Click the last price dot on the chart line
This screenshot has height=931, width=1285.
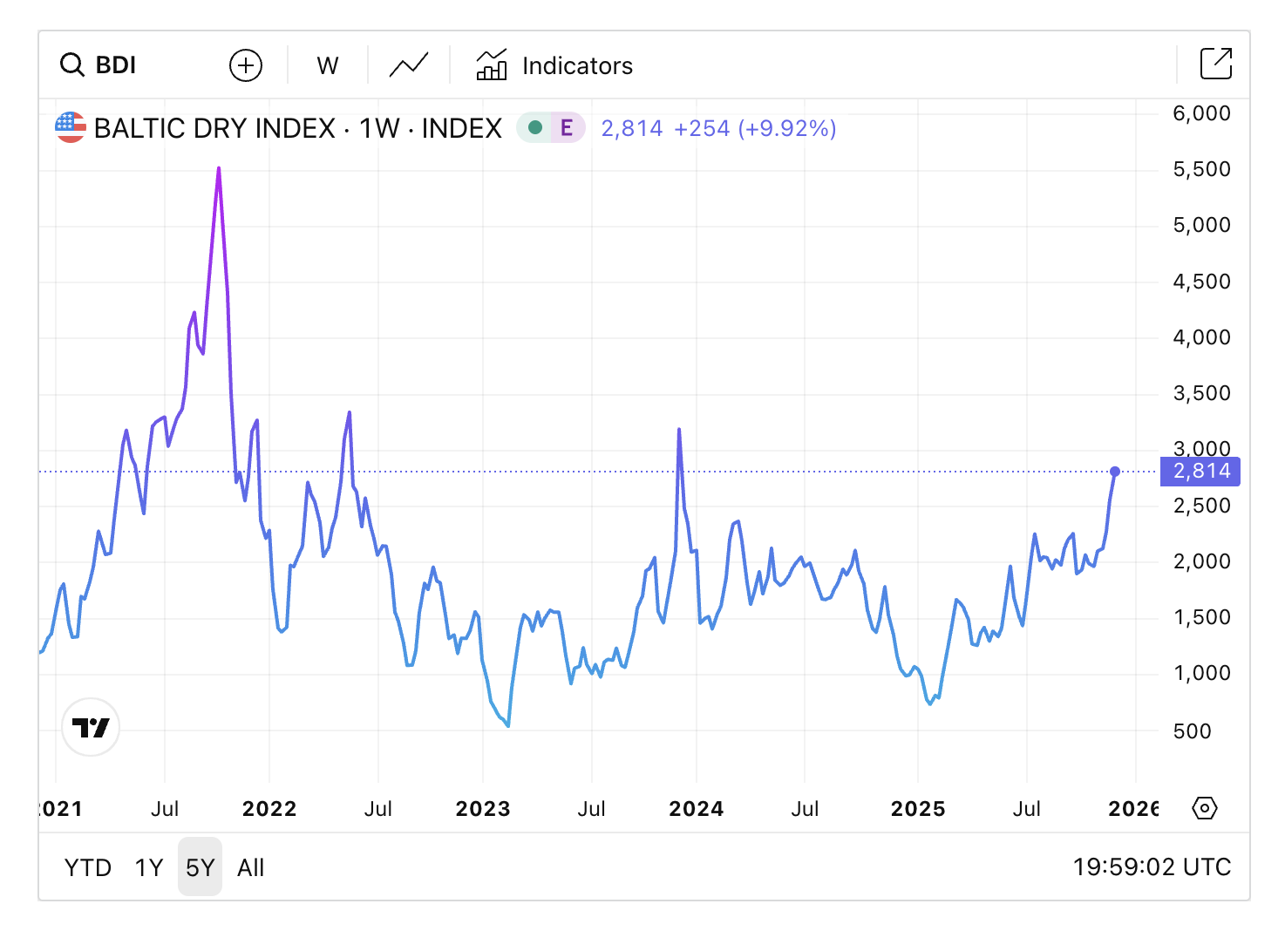tap(1115, 472)
